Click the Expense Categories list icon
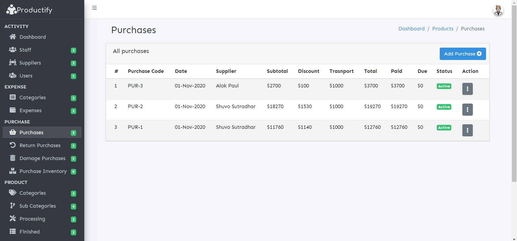This screenshot has width=517, height=241. click(13, 97)
